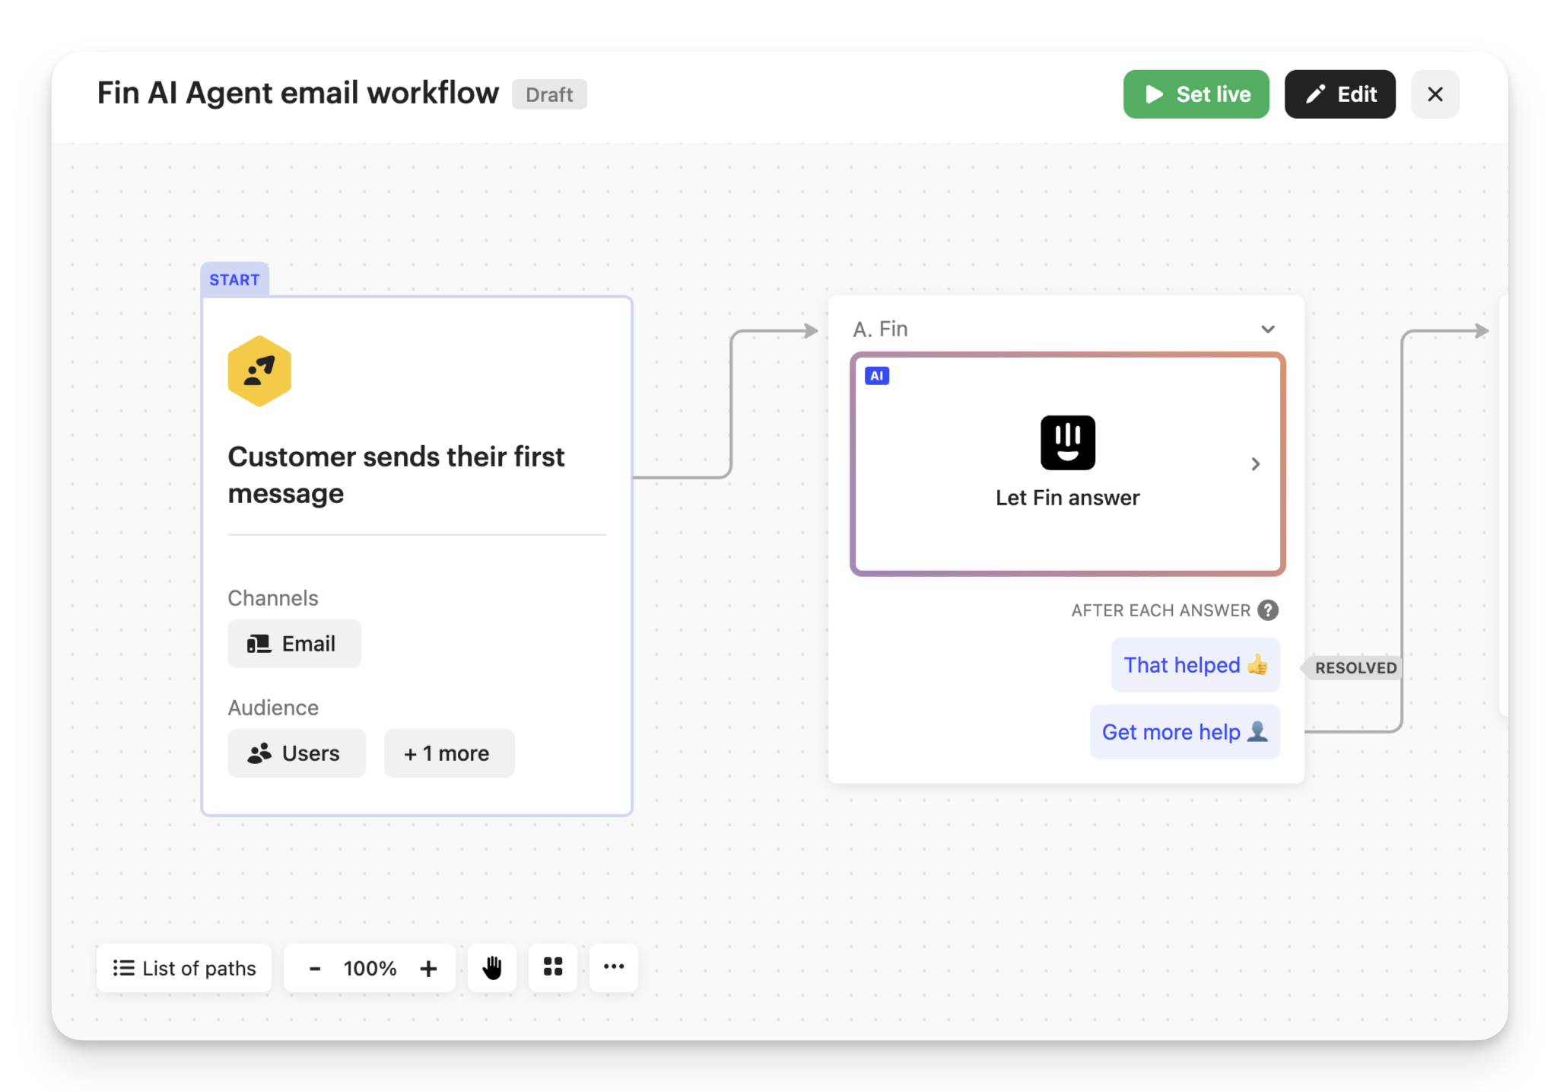
Task: Open the 'Let Fin answer' block
Action: click(1067, 463)
